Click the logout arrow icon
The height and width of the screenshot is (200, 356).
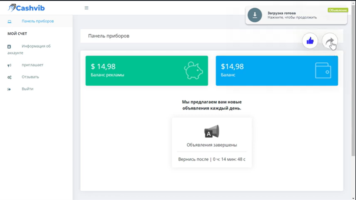(x=9, y=89)
